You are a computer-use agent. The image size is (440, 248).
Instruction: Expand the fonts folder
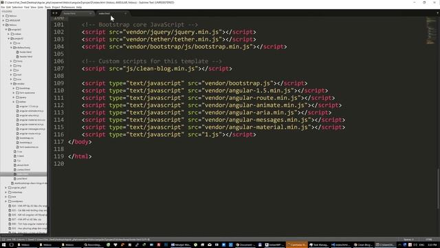tap(11, 61)
